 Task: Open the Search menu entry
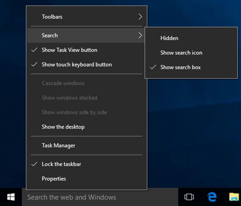pyautogui.click(x=50, y=35)
